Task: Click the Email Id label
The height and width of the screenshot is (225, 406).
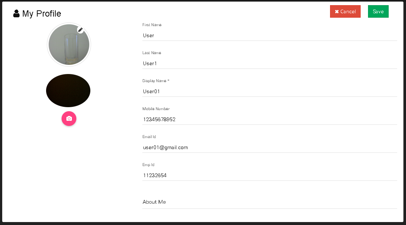Action: click(149, 137)
